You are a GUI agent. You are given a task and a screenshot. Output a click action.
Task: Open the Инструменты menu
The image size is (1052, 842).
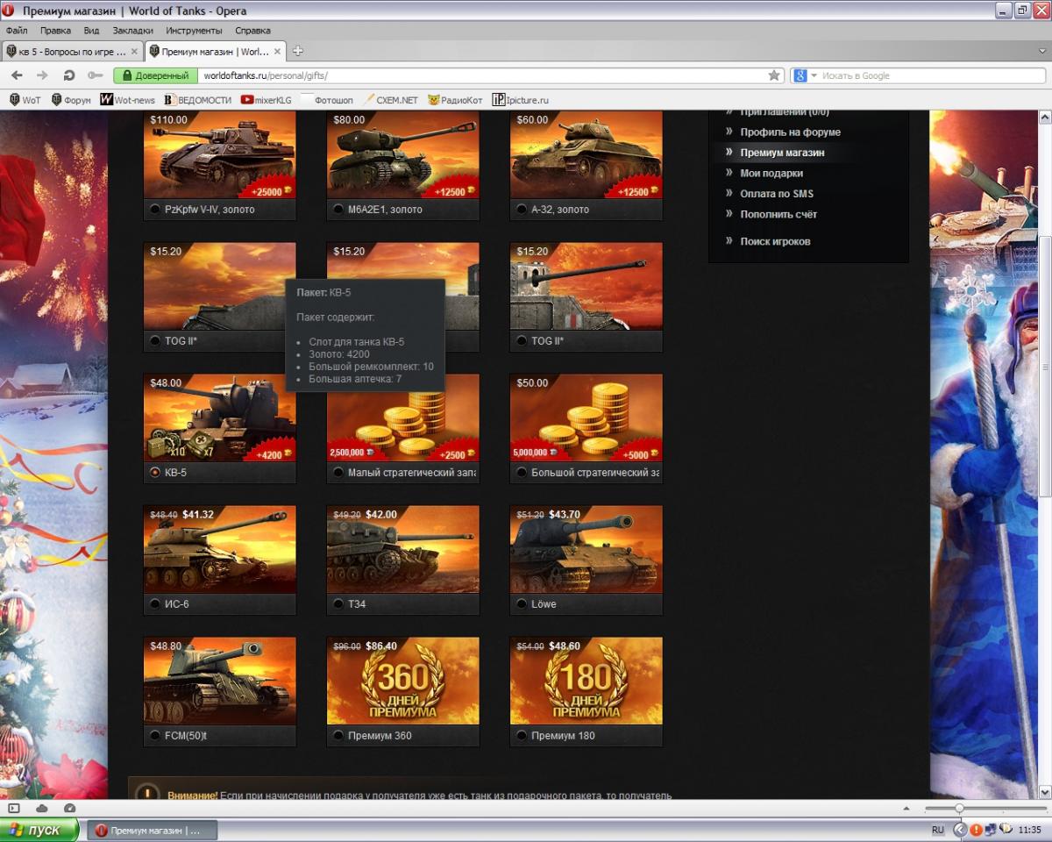(x=194, y=30)
